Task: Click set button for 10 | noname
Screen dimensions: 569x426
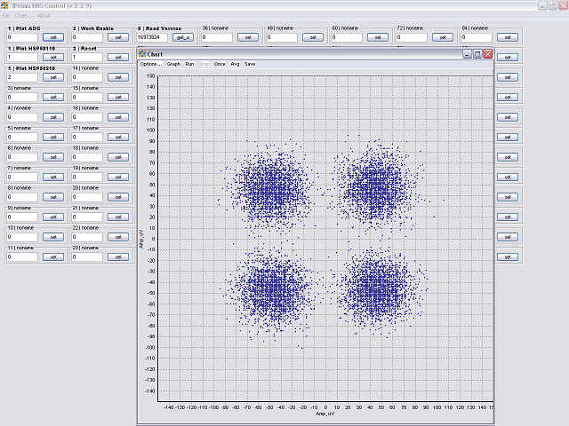Action: (53, 237)
